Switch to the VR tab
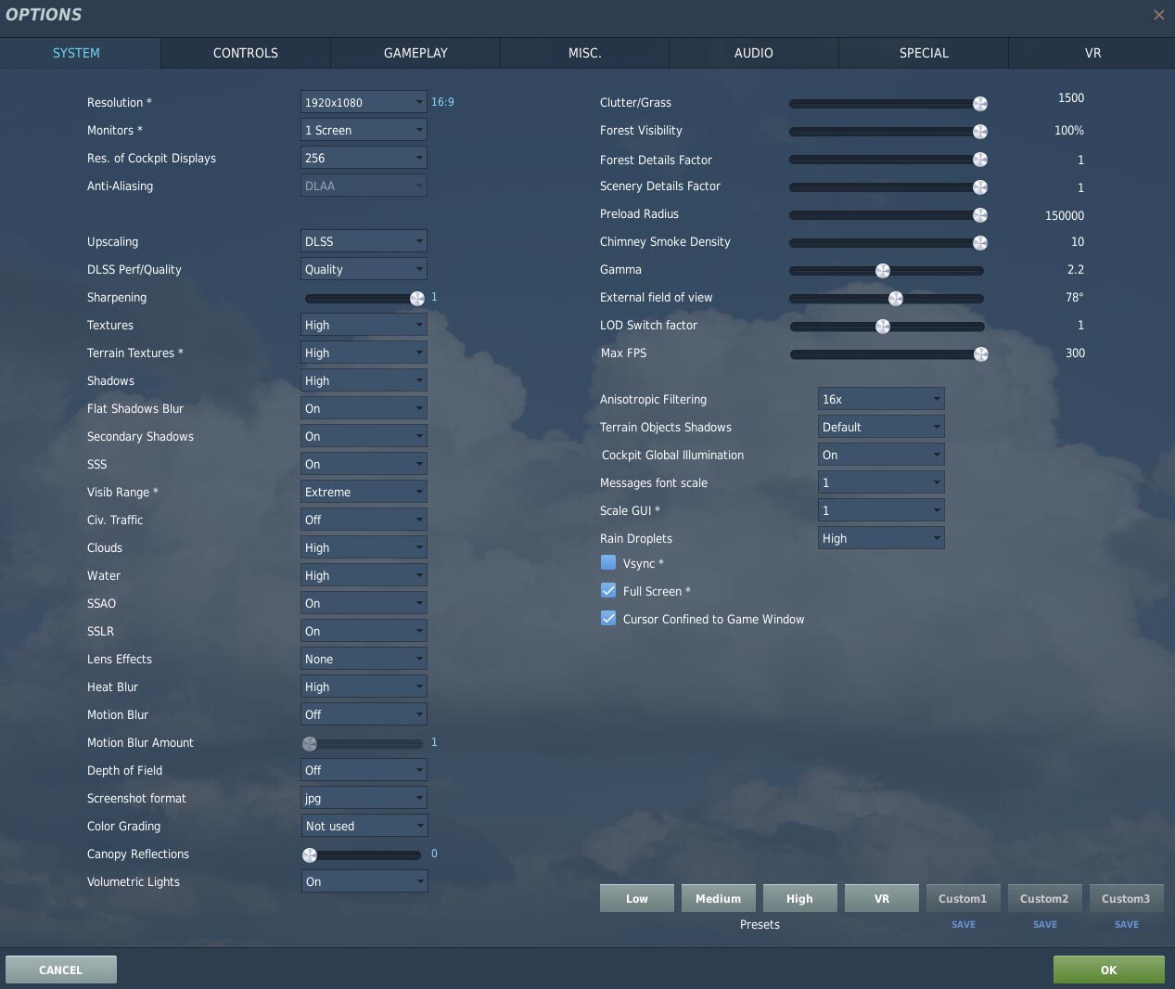The image size is (1175, 989). tap(1092, 53)
